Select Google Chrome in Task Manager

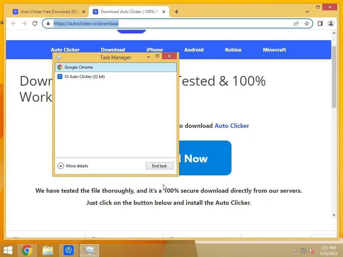coord(116,67)
